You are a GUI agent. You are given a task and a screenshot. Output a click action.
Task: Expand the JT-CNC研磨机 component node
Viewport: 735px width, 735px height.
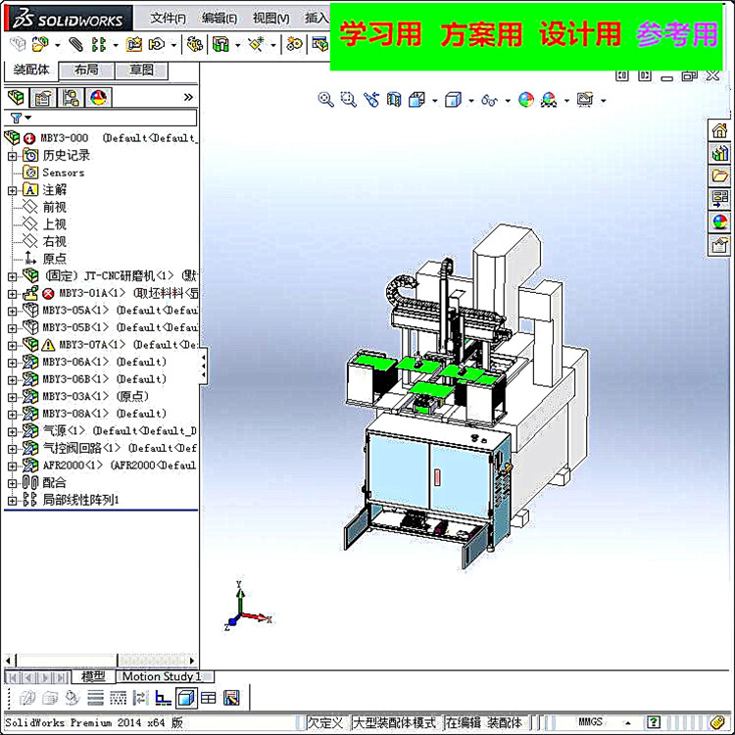pyautogui.click(x=12, y=276)
